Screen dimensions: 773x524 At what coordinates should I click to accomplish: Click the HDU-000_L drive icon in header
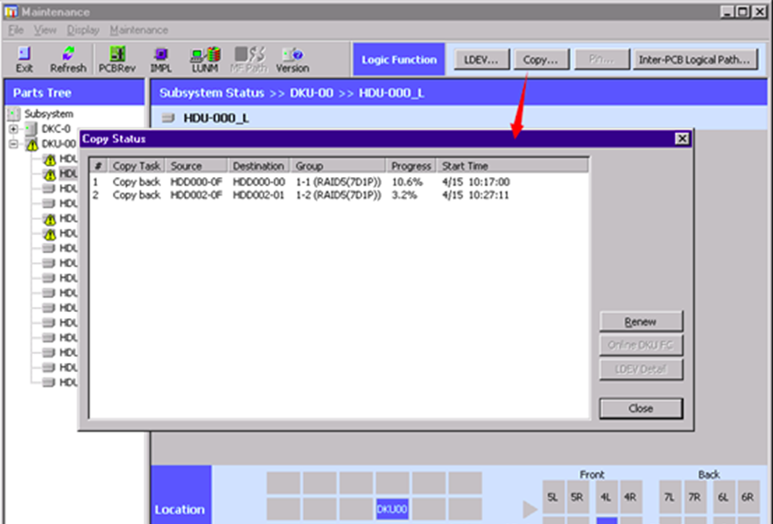point(168,118)
